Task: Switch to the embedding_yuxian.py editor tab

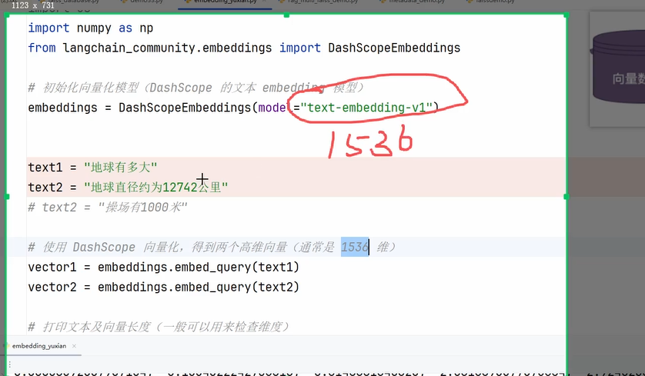Action: [x=225, y=2]
